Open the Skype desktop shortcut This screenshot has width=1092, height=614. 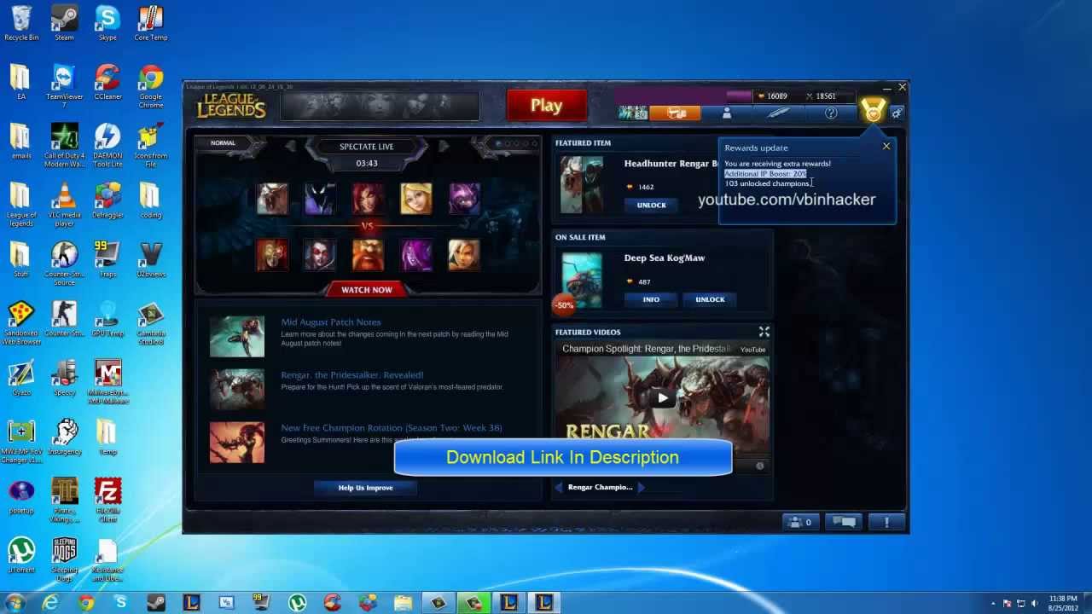click(107, 23)
